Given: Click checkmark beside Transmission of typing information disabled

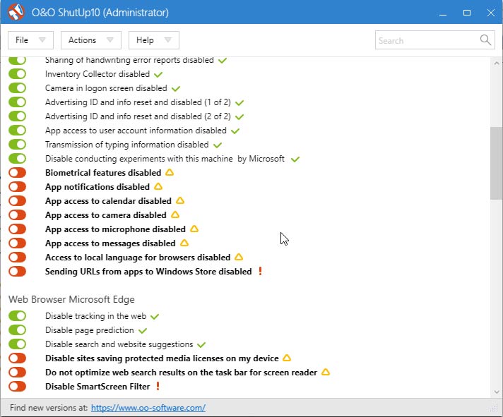Looking at the screenshot, I should tap(218, 145).
